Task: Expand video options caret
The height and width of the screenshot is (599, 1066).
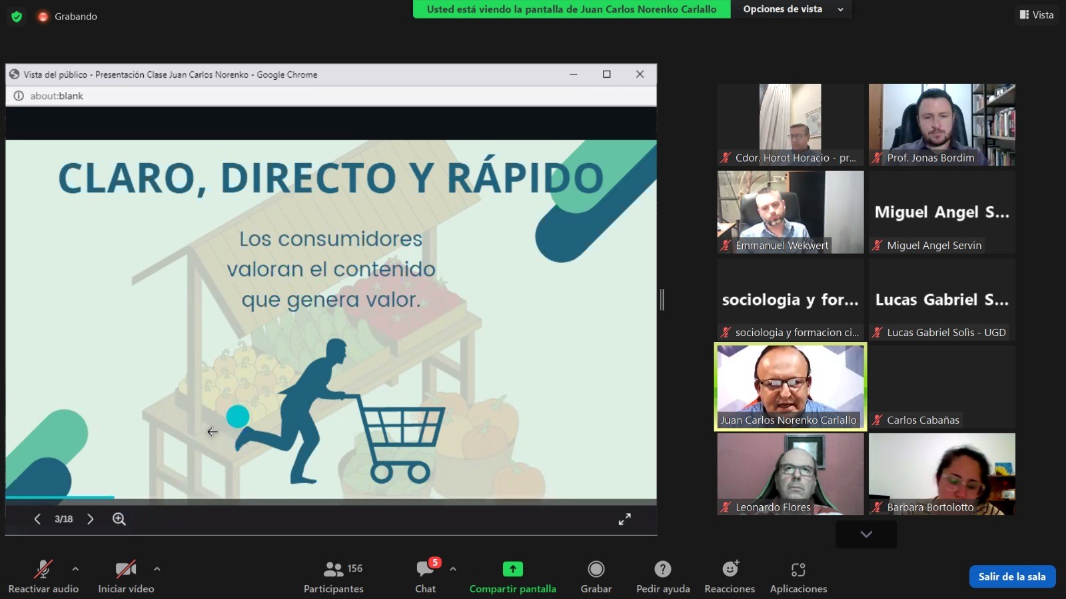Action: (x=157, y=569)
